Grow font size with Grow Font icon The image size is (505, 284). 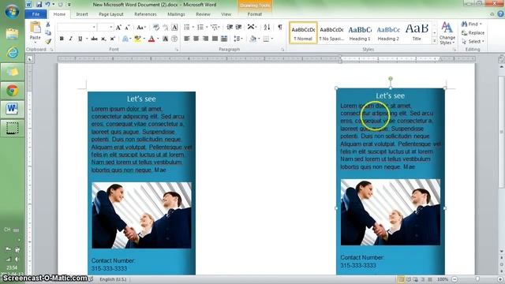[x=118, y=28]
